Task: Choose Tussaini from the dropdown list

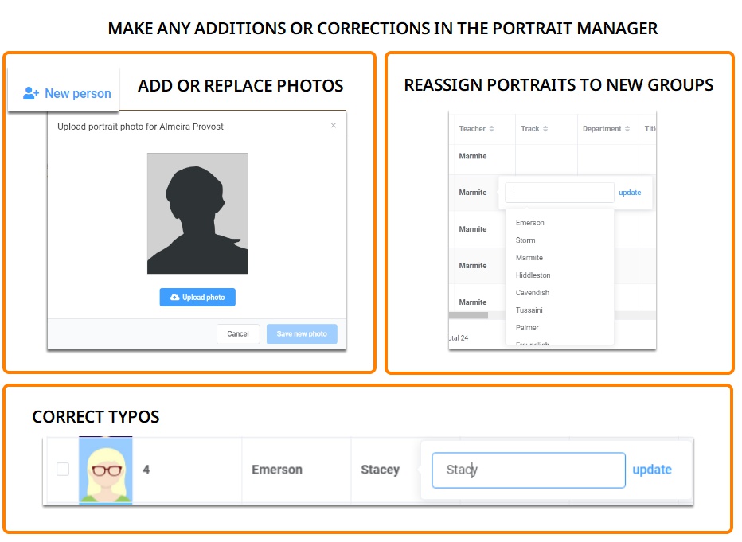Action: pos(529,310)
